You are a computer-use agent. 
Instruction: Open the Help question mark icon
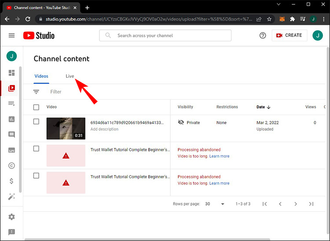pyautogui.click(x=263, y=36)
